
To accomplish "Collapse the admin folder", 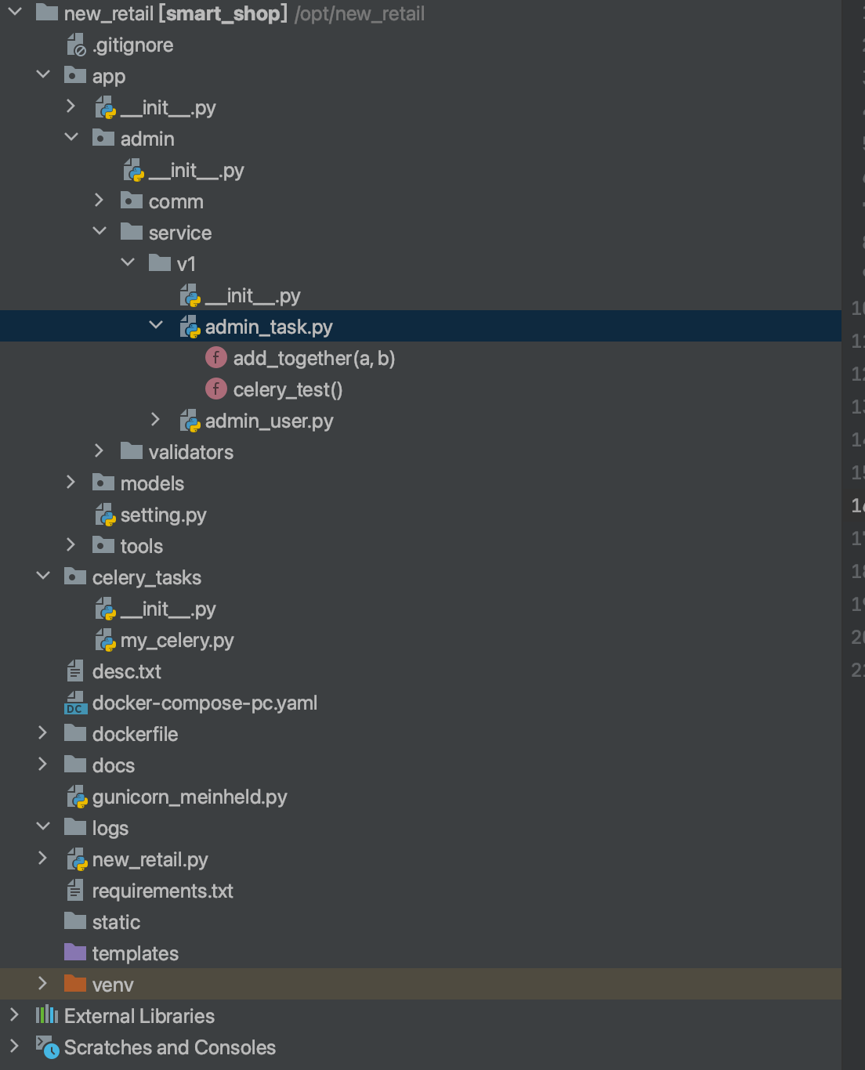I will click(71, 136).
